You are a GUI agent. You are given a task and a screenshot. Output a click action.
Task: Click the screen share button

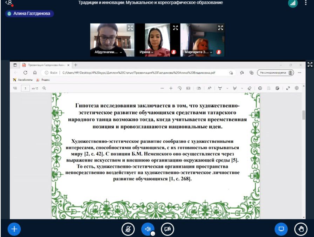281,229
